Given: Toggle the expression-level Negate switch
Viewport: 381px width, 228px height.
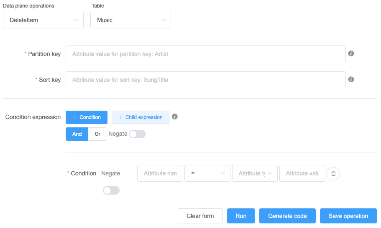Looking at the screenshot, I should click(137, 134).
